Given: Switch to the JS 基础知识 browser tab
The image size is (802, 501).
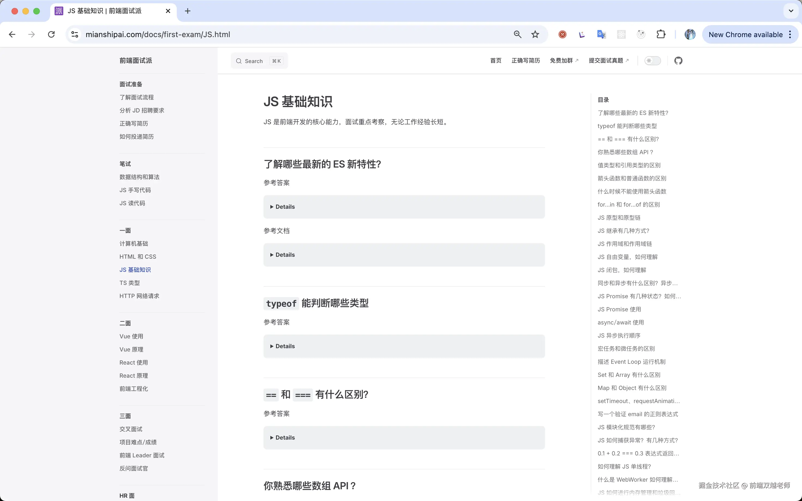Looking at the screenshot, I should (104, 11).
